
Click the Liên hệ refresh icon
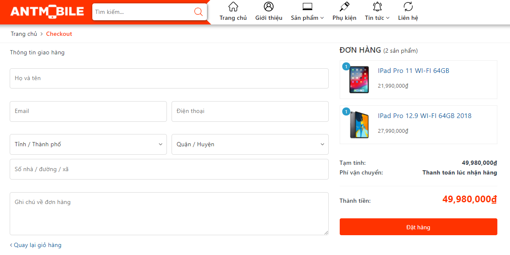(408, 7)
